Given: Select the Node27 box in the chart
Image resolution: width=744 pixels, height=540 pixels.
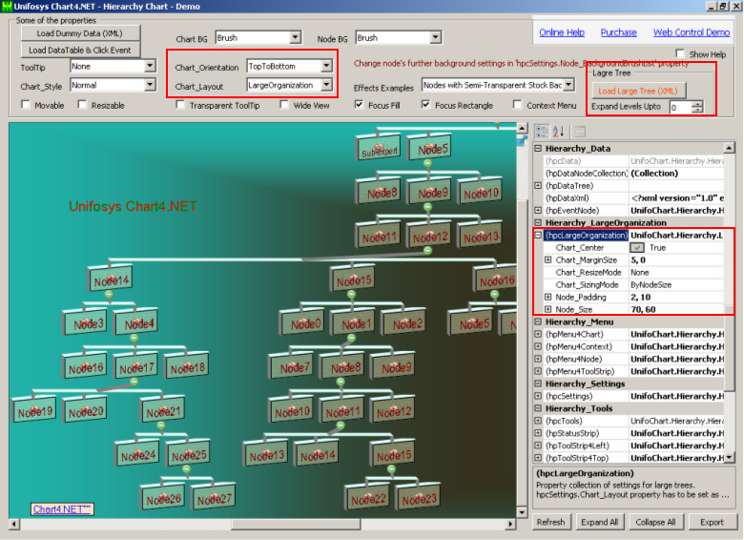Looking at the screenshot, I should (x=214, y=498).
